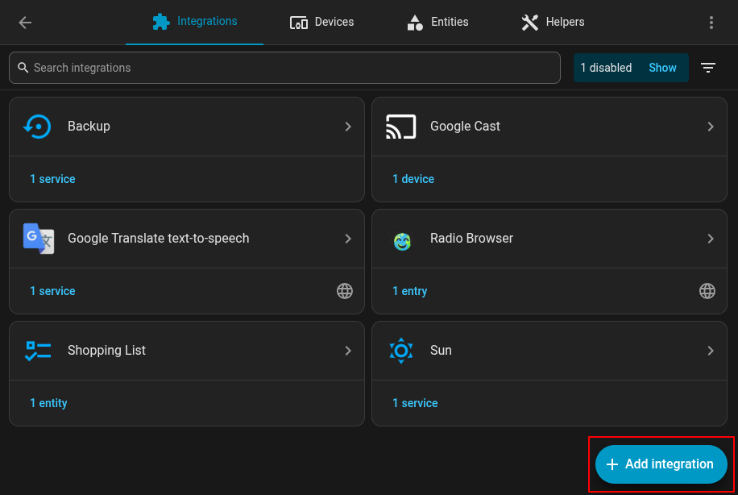Expand Google Cast with its chevron

(x=711, y=127)
